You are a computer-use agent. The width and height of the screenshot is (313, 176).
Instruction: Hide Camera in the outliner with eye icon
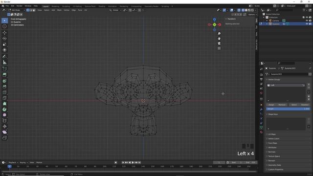pos(307,21)
